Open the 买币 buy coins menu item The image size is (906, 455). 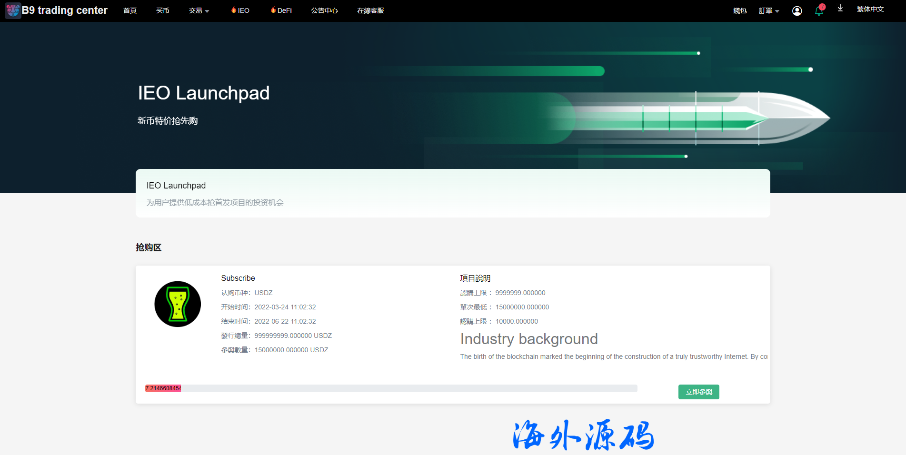(162, 10)
